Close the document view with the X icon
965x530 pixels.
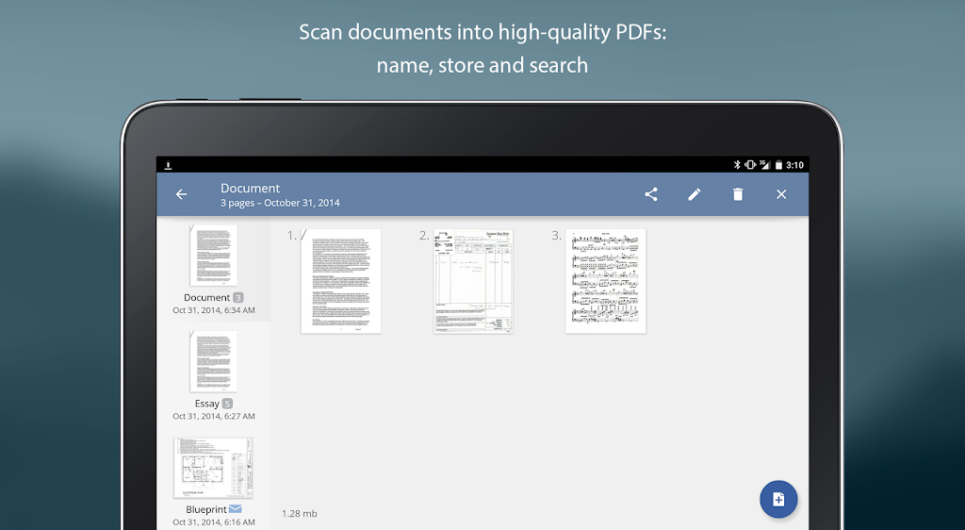point(781,194)
